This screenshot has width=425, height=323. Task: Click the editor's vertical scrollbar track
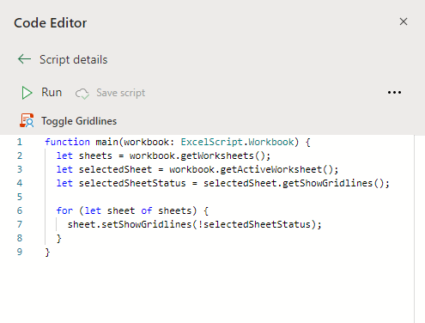click(x=419, y=229)
